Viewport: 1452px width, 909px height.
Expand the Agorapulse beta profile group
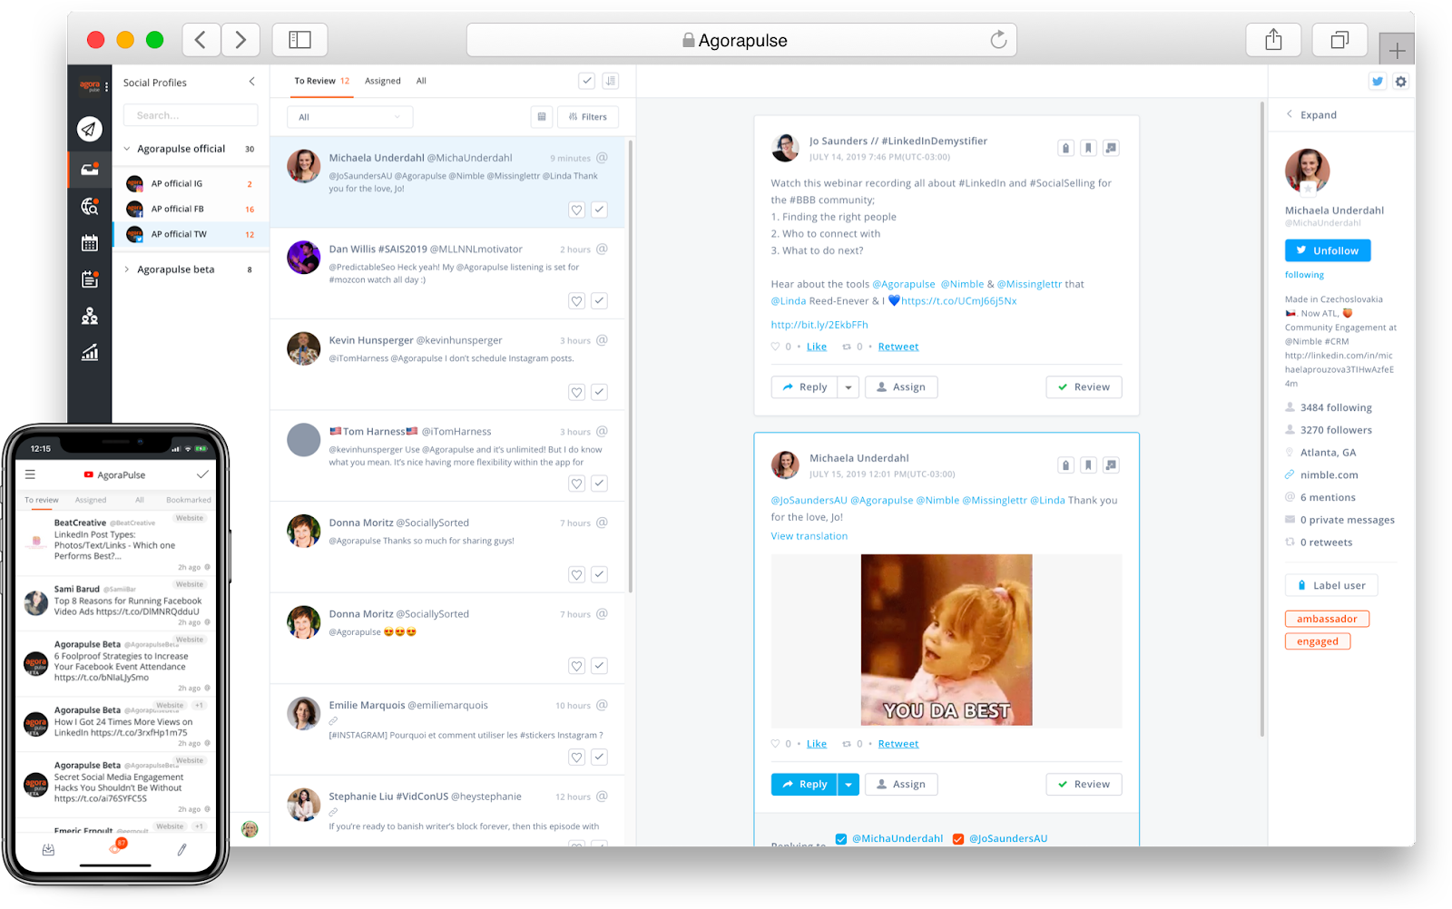(126, 269)
